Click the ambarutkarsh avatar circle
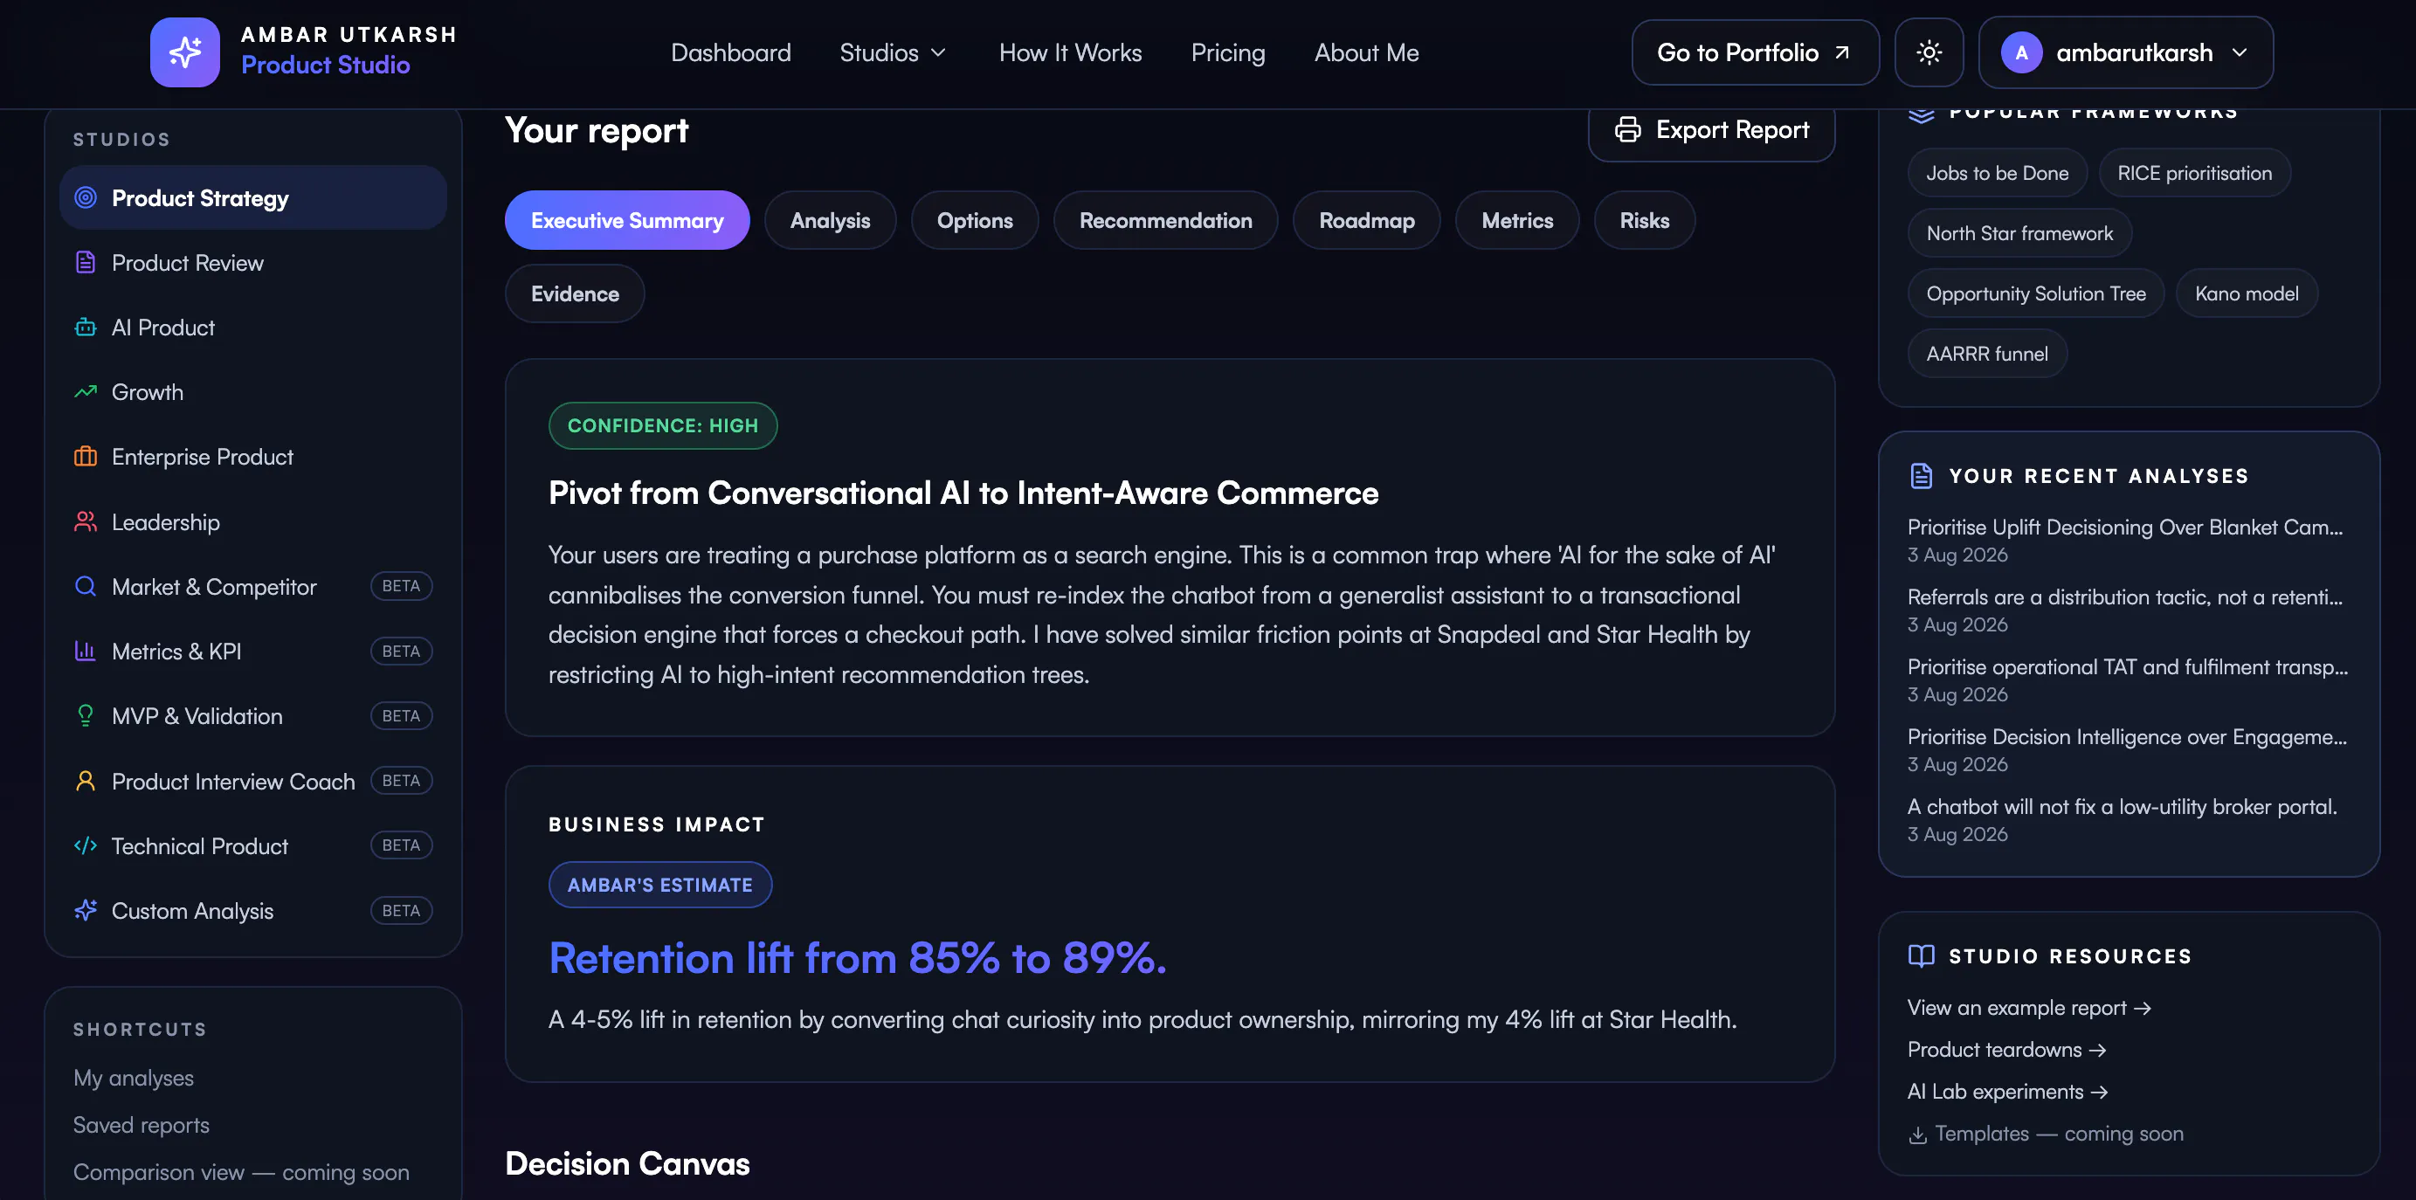Viewport: 2416px width, 1200px height. 2021,52
